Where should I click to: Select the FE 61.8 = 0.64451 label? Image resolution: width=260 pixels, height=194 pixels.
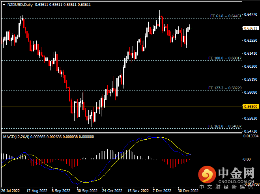[x=224, y=16]
